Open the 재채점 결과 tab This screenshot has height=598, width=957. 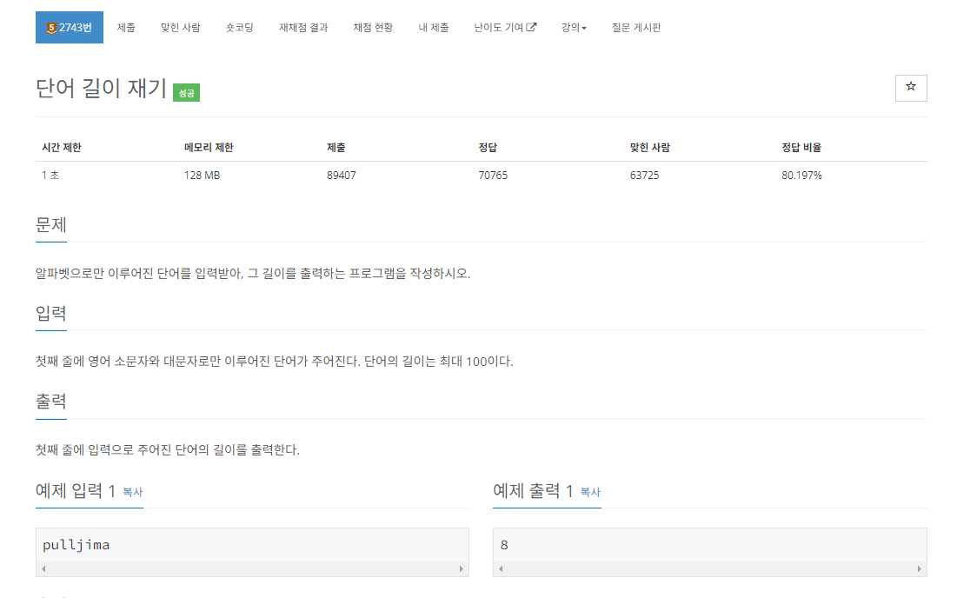(x=303, y=28)
